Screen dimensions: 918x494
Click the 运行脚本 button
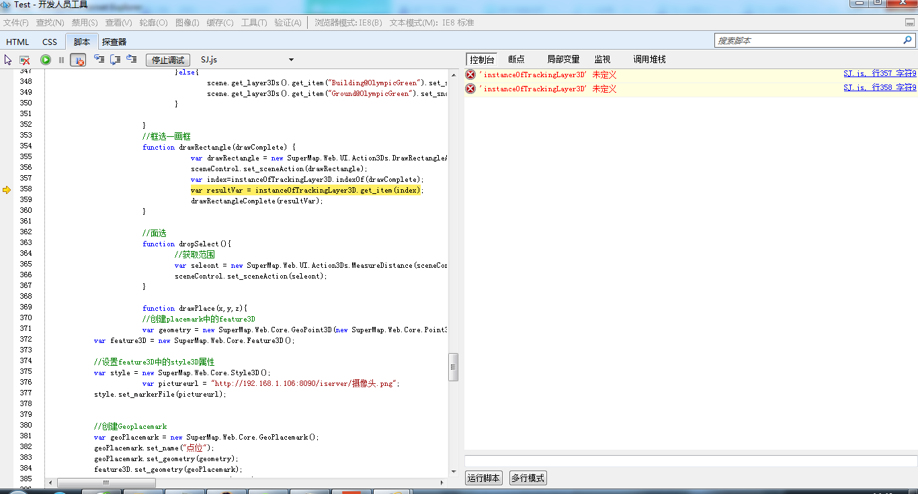484,478
